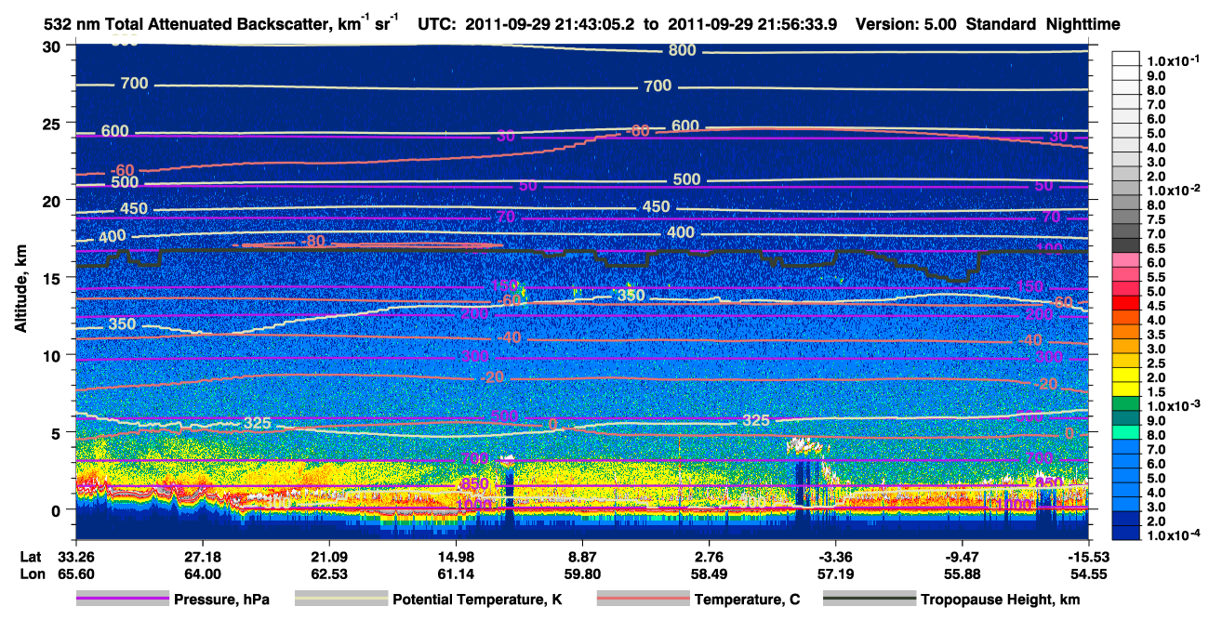Click longitude value 62.53

click(328, 574)
